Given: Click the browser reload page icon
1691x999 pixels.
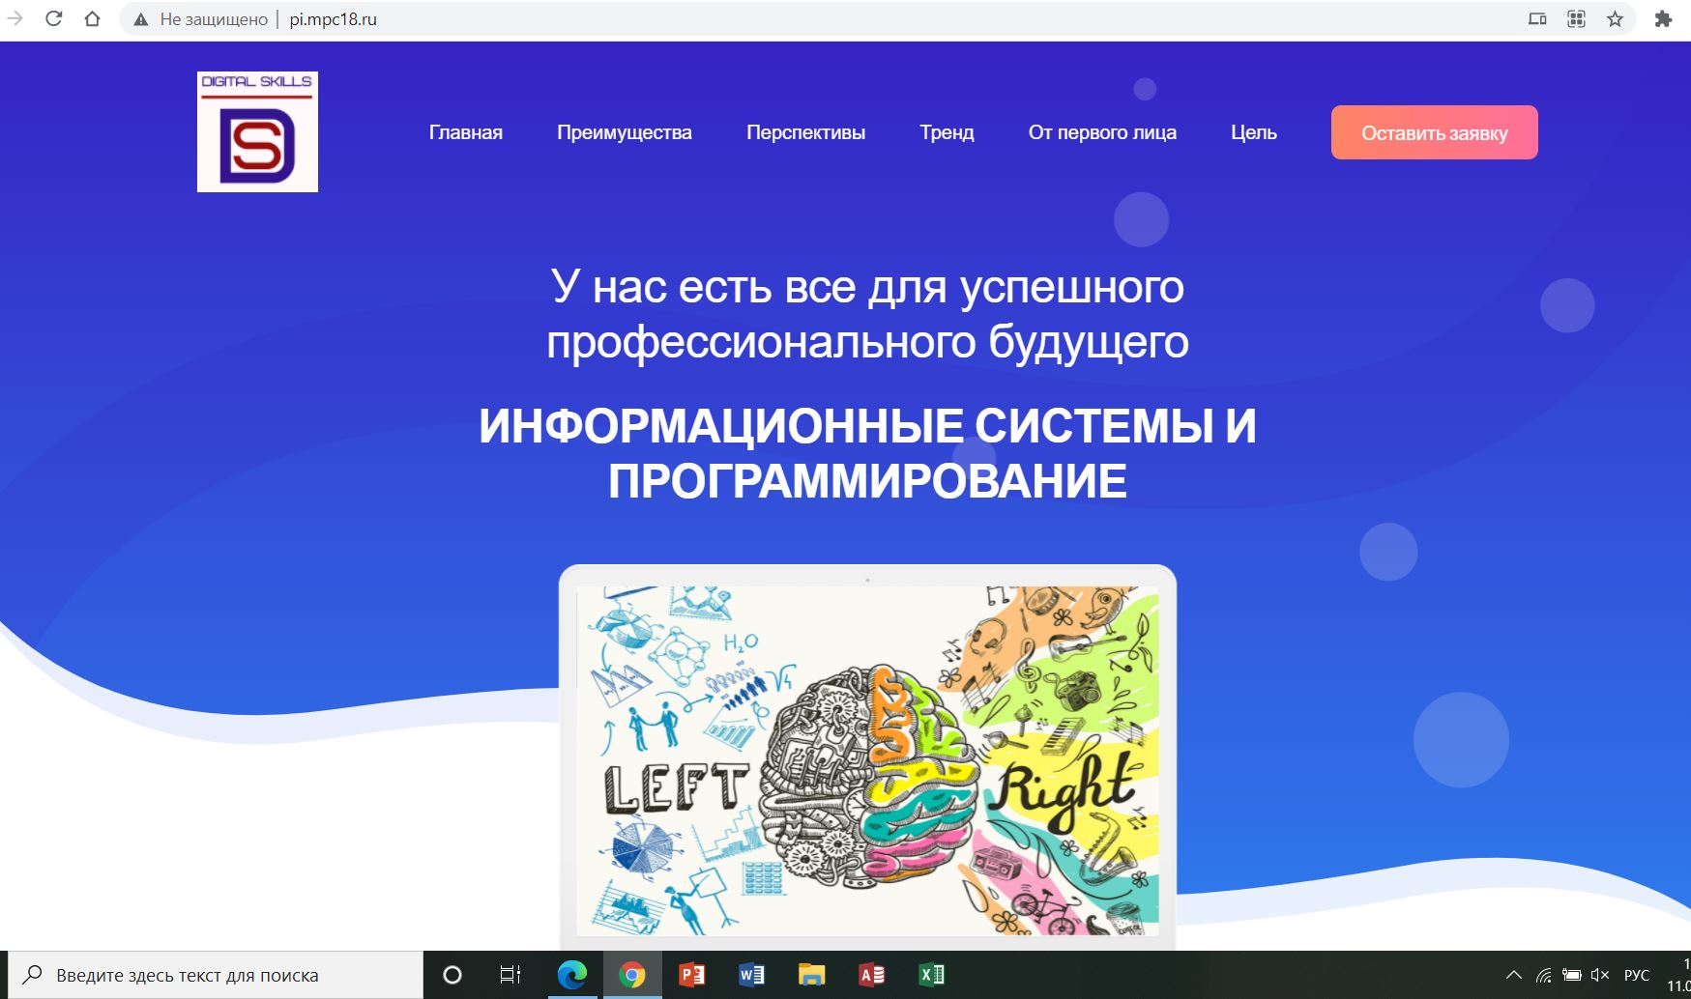Looking at the screenshot, I should pos(54,18).
